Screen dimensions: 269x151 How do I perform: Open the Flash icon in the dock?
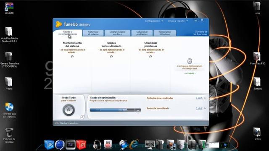pyautogui.click(x=81, y=145)
